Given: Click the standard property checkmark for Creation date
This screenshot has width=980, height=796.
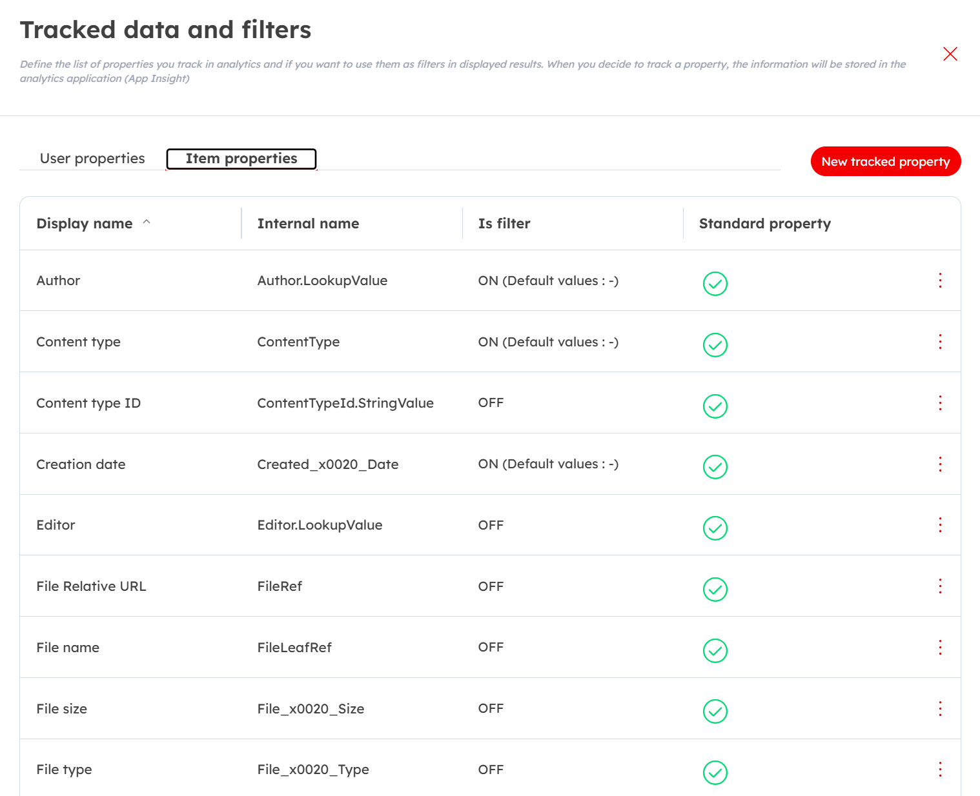Looking at the screenshot, I should click(715, 467).
